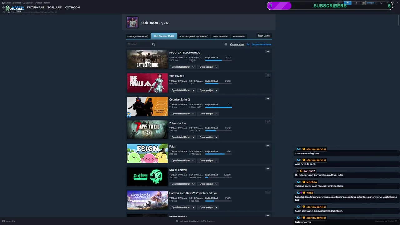Click the Counter-Strike 2 perfect game badge
The width and height of the screenshot is (400, 225).
(129, 114)
